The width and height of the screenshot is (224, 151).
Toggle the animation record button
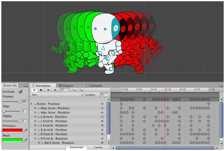pos(34,90)
